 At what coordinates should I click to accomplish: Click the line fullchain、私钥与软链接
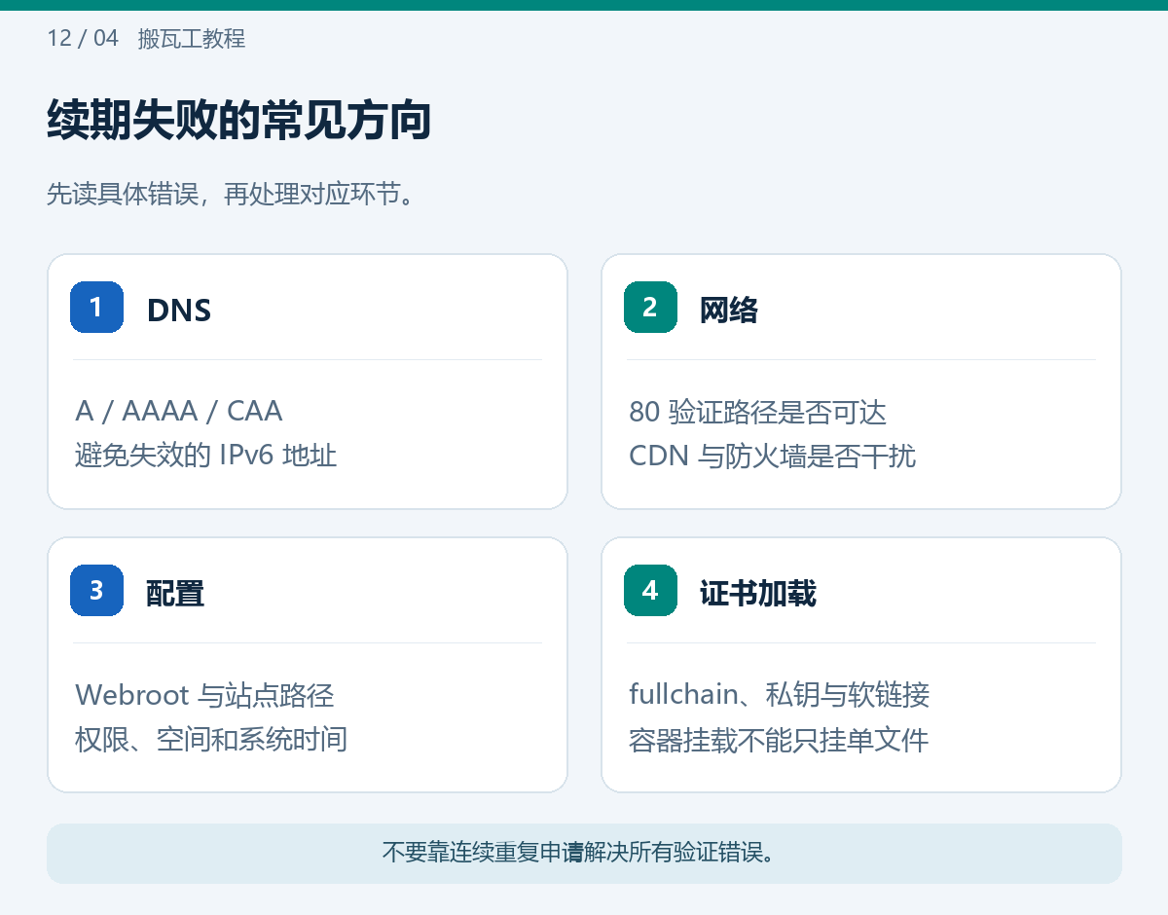[x=780, y=695]
